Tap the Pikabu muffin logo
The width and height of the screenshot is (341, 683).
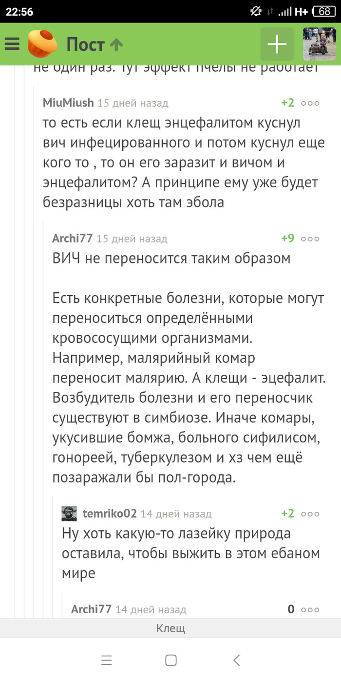(x=40, y=43)
